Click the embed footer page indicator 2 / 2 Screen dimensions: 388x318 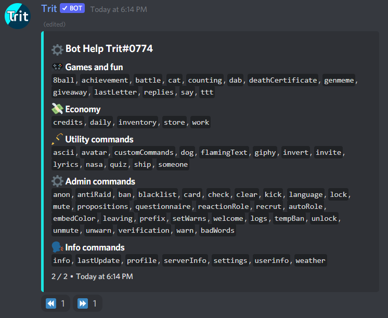coord(60,276)
